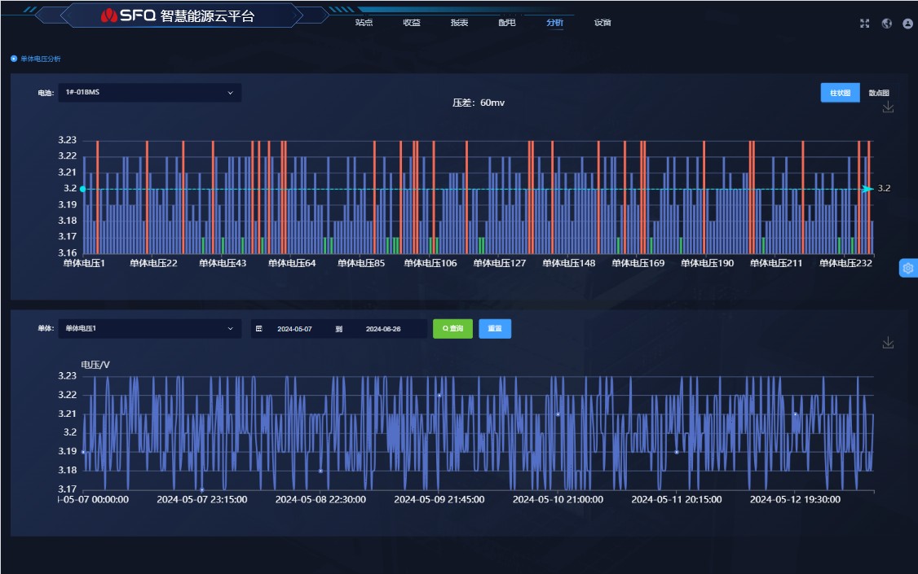The width and height of the screenshot is (918, 574).
Task: Open the language globe icon
Action: pyautogui.click(x=887, y=24)
